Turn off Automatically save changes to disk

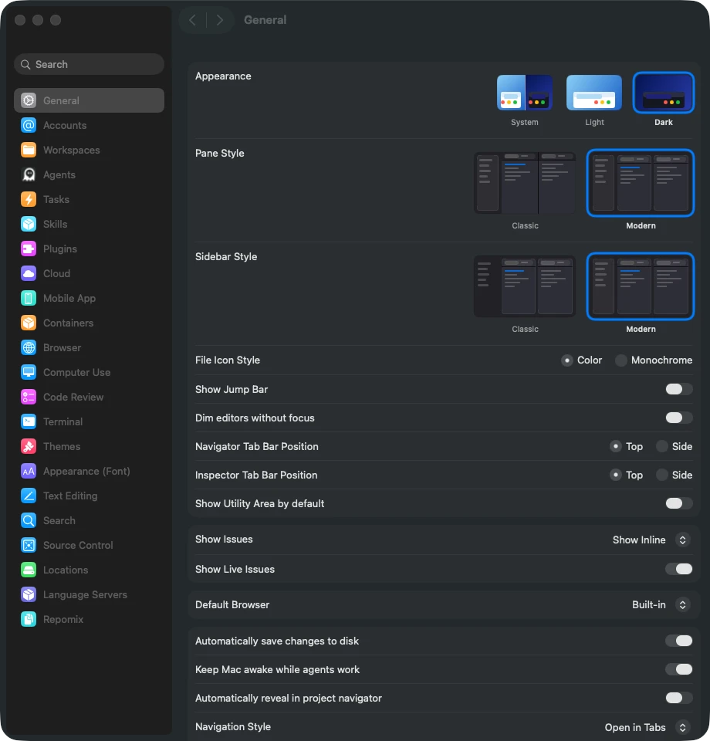click(x=679, y=641)
